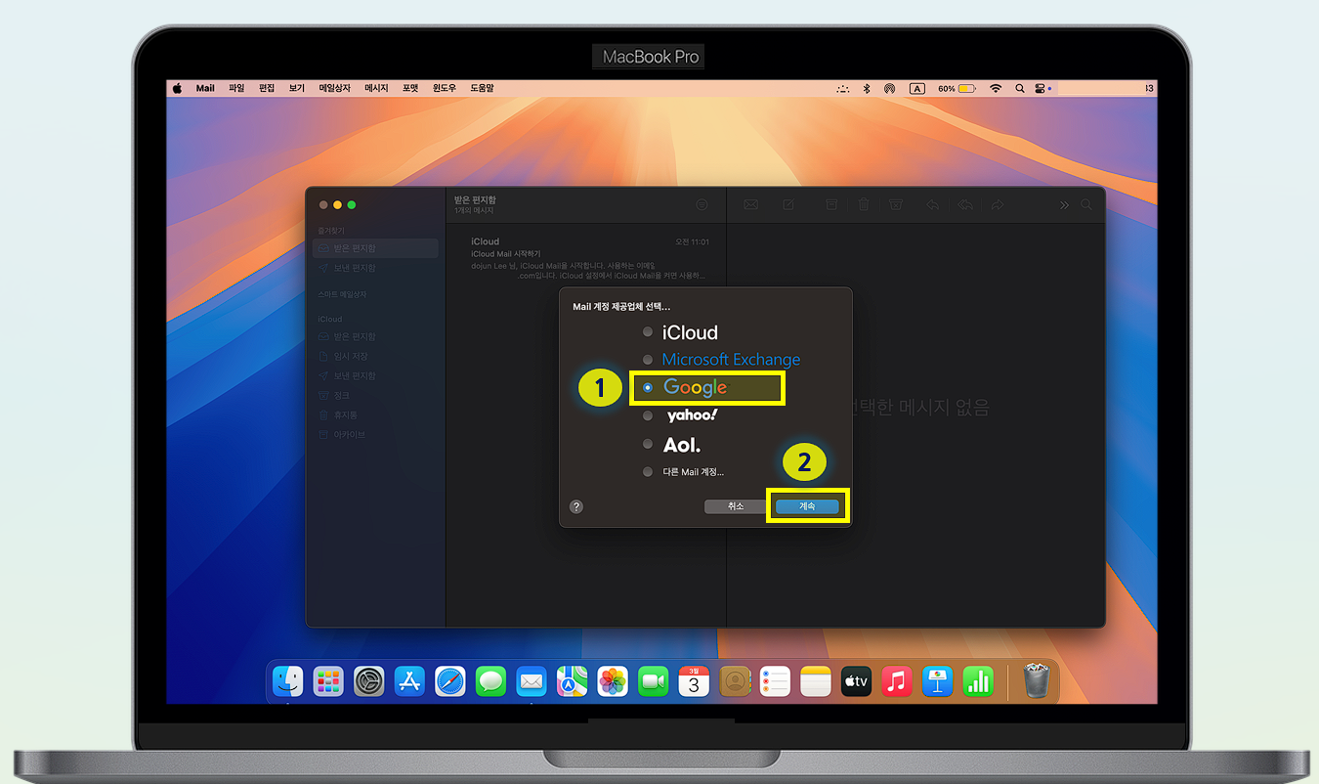Open the 도움말 menu
1319x784 pixels.
pyautogui.click(x=482, y=88)
